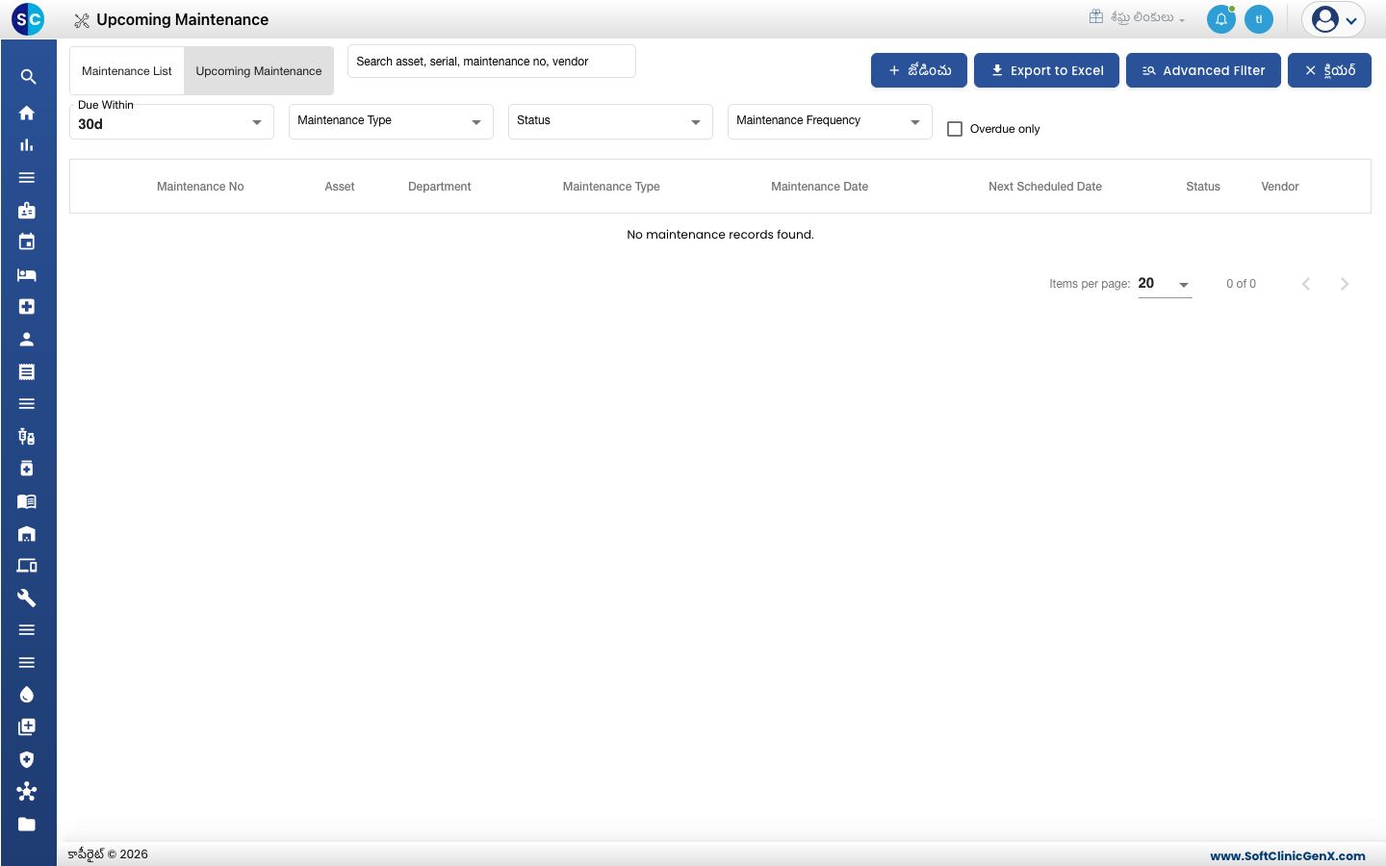The image size is (1386, 866).
Task: Click the Vendor column header
Action: click(1280, 187)
